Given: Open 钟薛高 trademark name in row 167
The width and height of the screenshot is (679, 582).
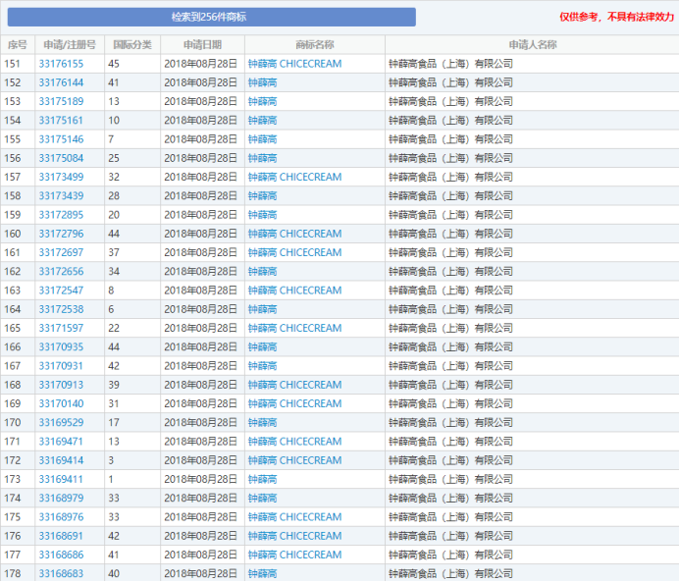Looking at the screenshot, I should tap(262, 366).
